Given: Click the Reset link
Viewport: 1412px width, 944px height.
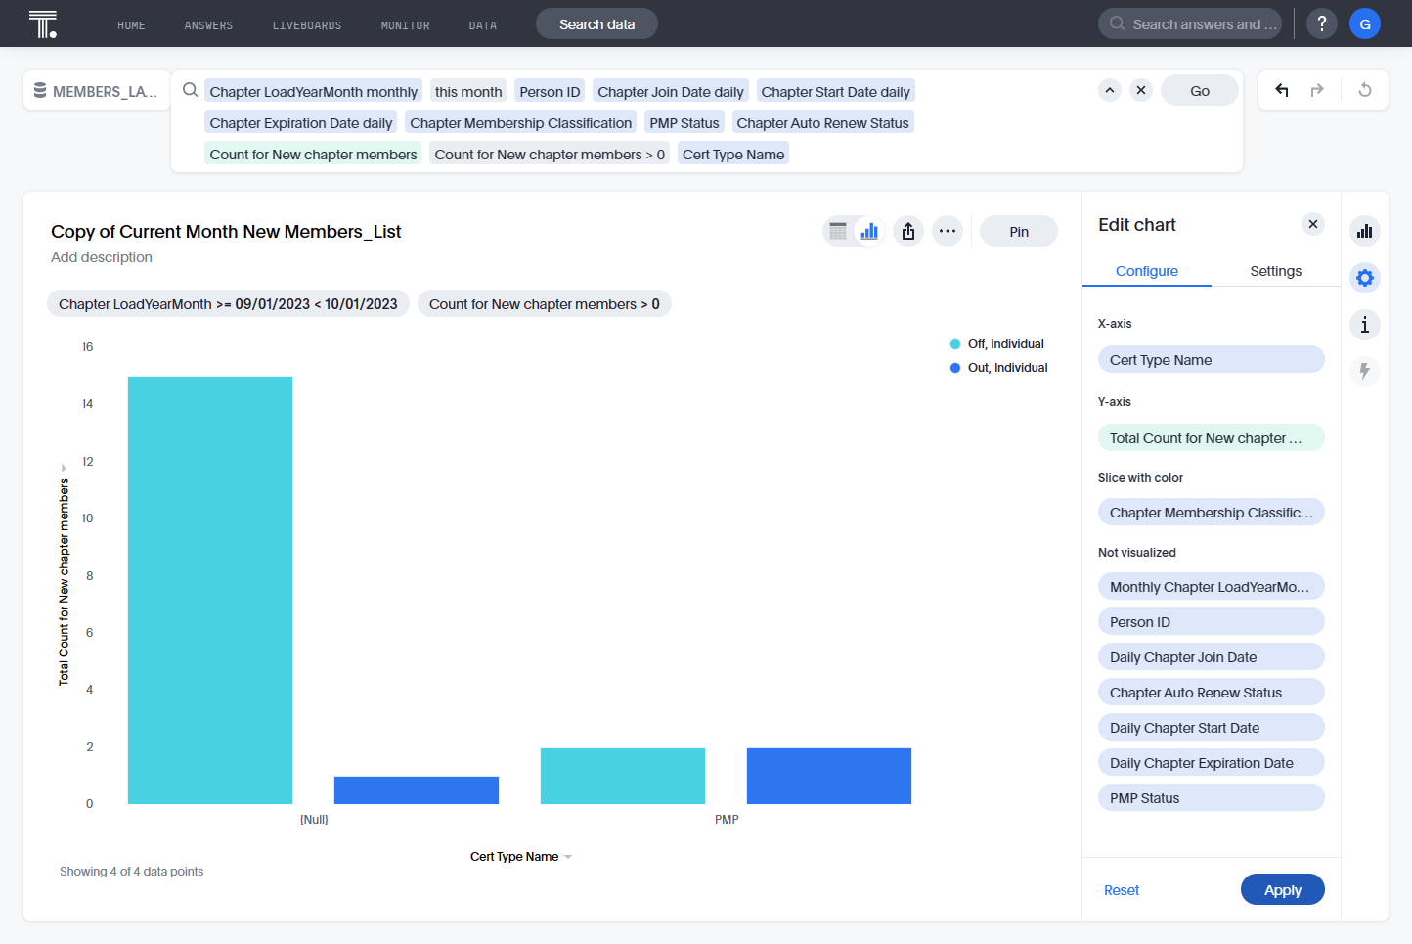Looking at the screenshot, I should click(1122, 890).
